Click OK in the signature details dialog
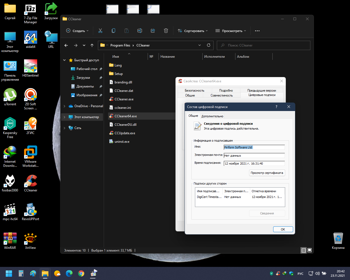 (x=283, y=229)
